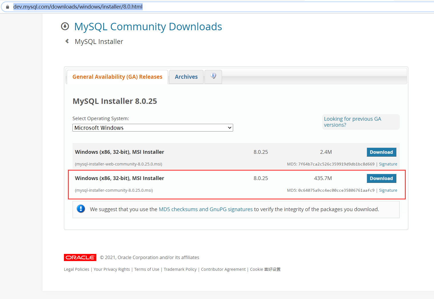
Task: Download the 2.4M web community installer
Action: (x=381, y=152)
